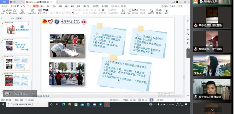Click the slideshow play button in status bar
Image resolution: width=234 pixels, height=114 pixels.
coord(151,100)
